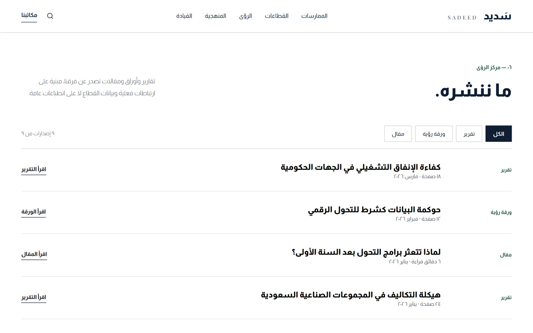The image size is (533, 333).
Task: Visit the مكاتبنا offices link
Action: coord(29,16)
